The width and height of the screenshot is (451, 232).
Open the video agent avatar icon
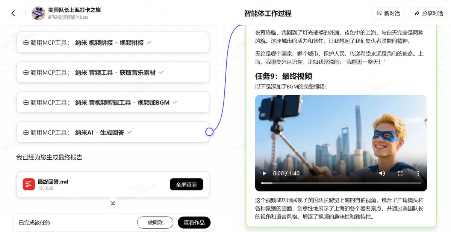pos(38,13)
